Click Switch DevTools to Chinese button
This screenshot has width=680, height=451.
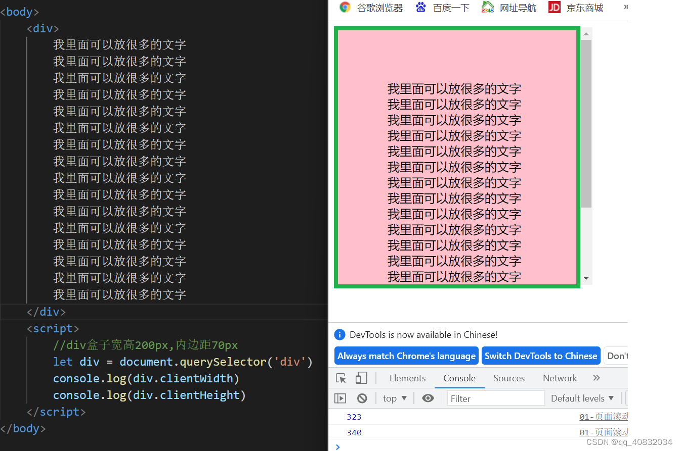tap(541, 356)
